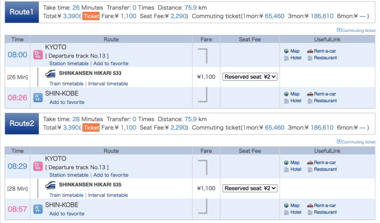Screen dimensions: 380x223
Task: Click the Map globe icon for Kyoto 08:00
Action: 286,51
